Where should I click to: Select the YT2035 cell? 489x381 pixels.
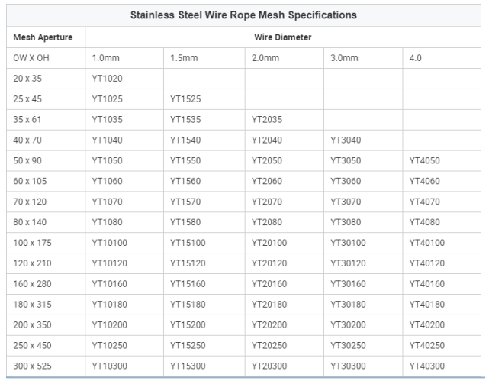coord(285,120)
